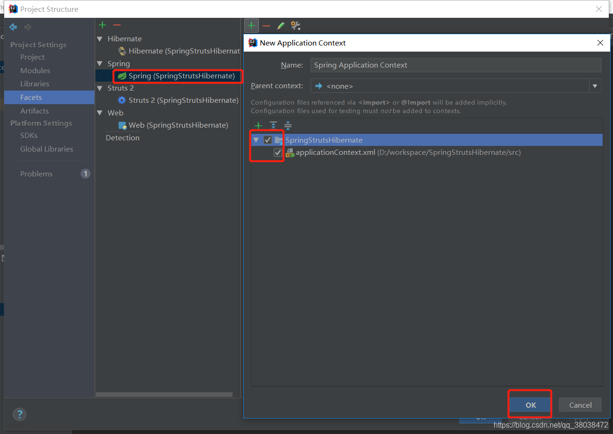Click the back navigation arrow in Project Structure

tap(13, 27)
